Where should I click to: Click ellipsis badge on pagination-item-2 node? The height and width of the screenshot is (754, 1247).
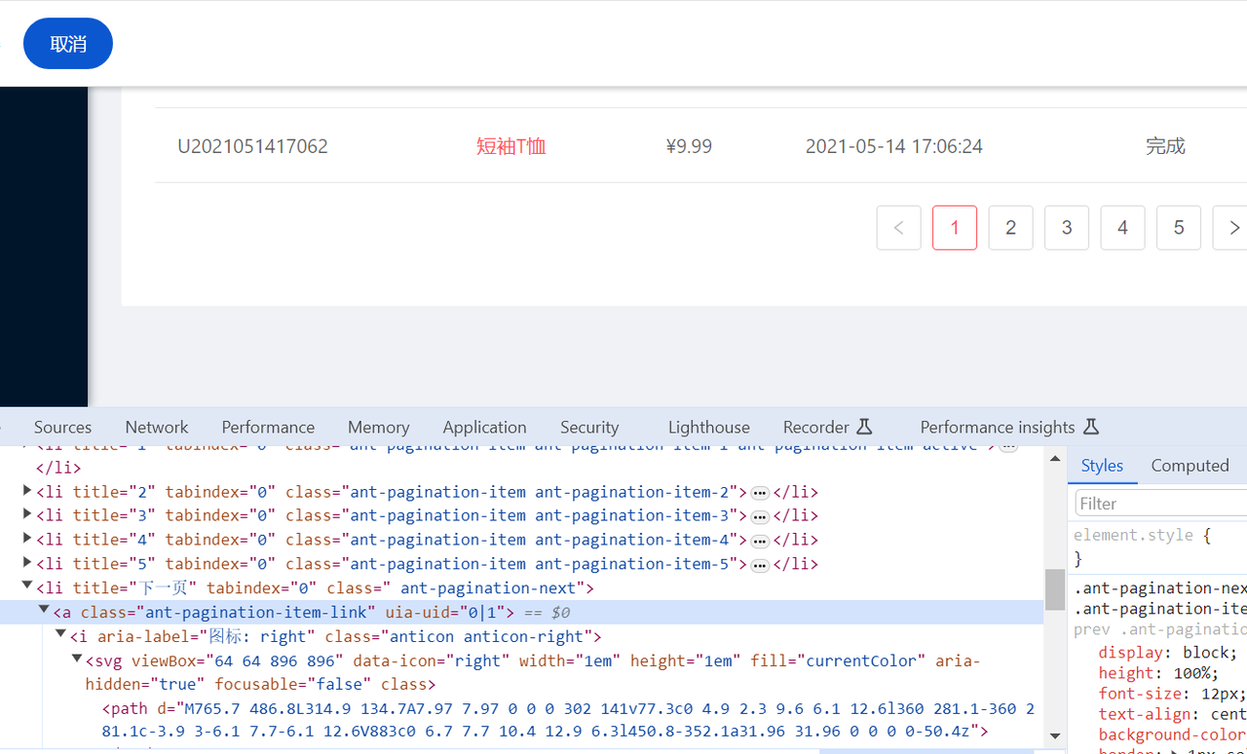pyautogui.click(x=760, y=493)
